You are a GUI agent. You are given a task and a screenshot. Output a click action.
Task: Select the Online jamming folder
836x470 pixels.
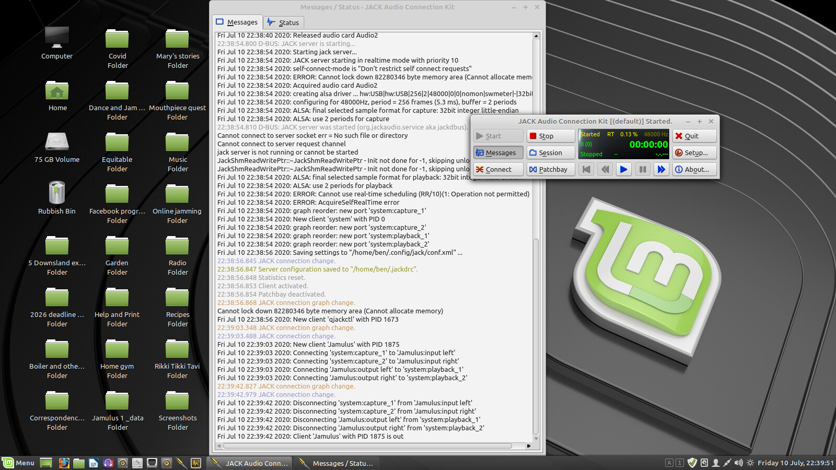point(177,203)
